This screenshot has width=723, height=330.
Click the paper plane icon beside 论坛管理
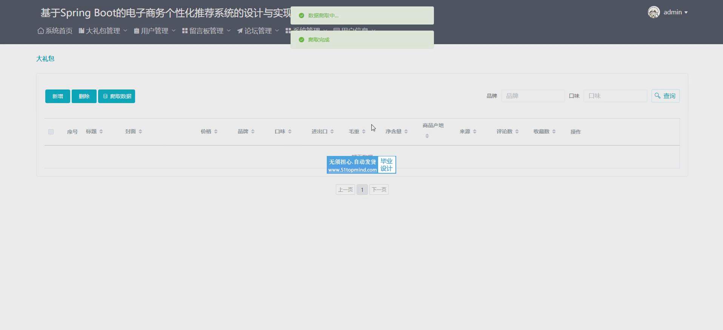(x=240, y=31)
